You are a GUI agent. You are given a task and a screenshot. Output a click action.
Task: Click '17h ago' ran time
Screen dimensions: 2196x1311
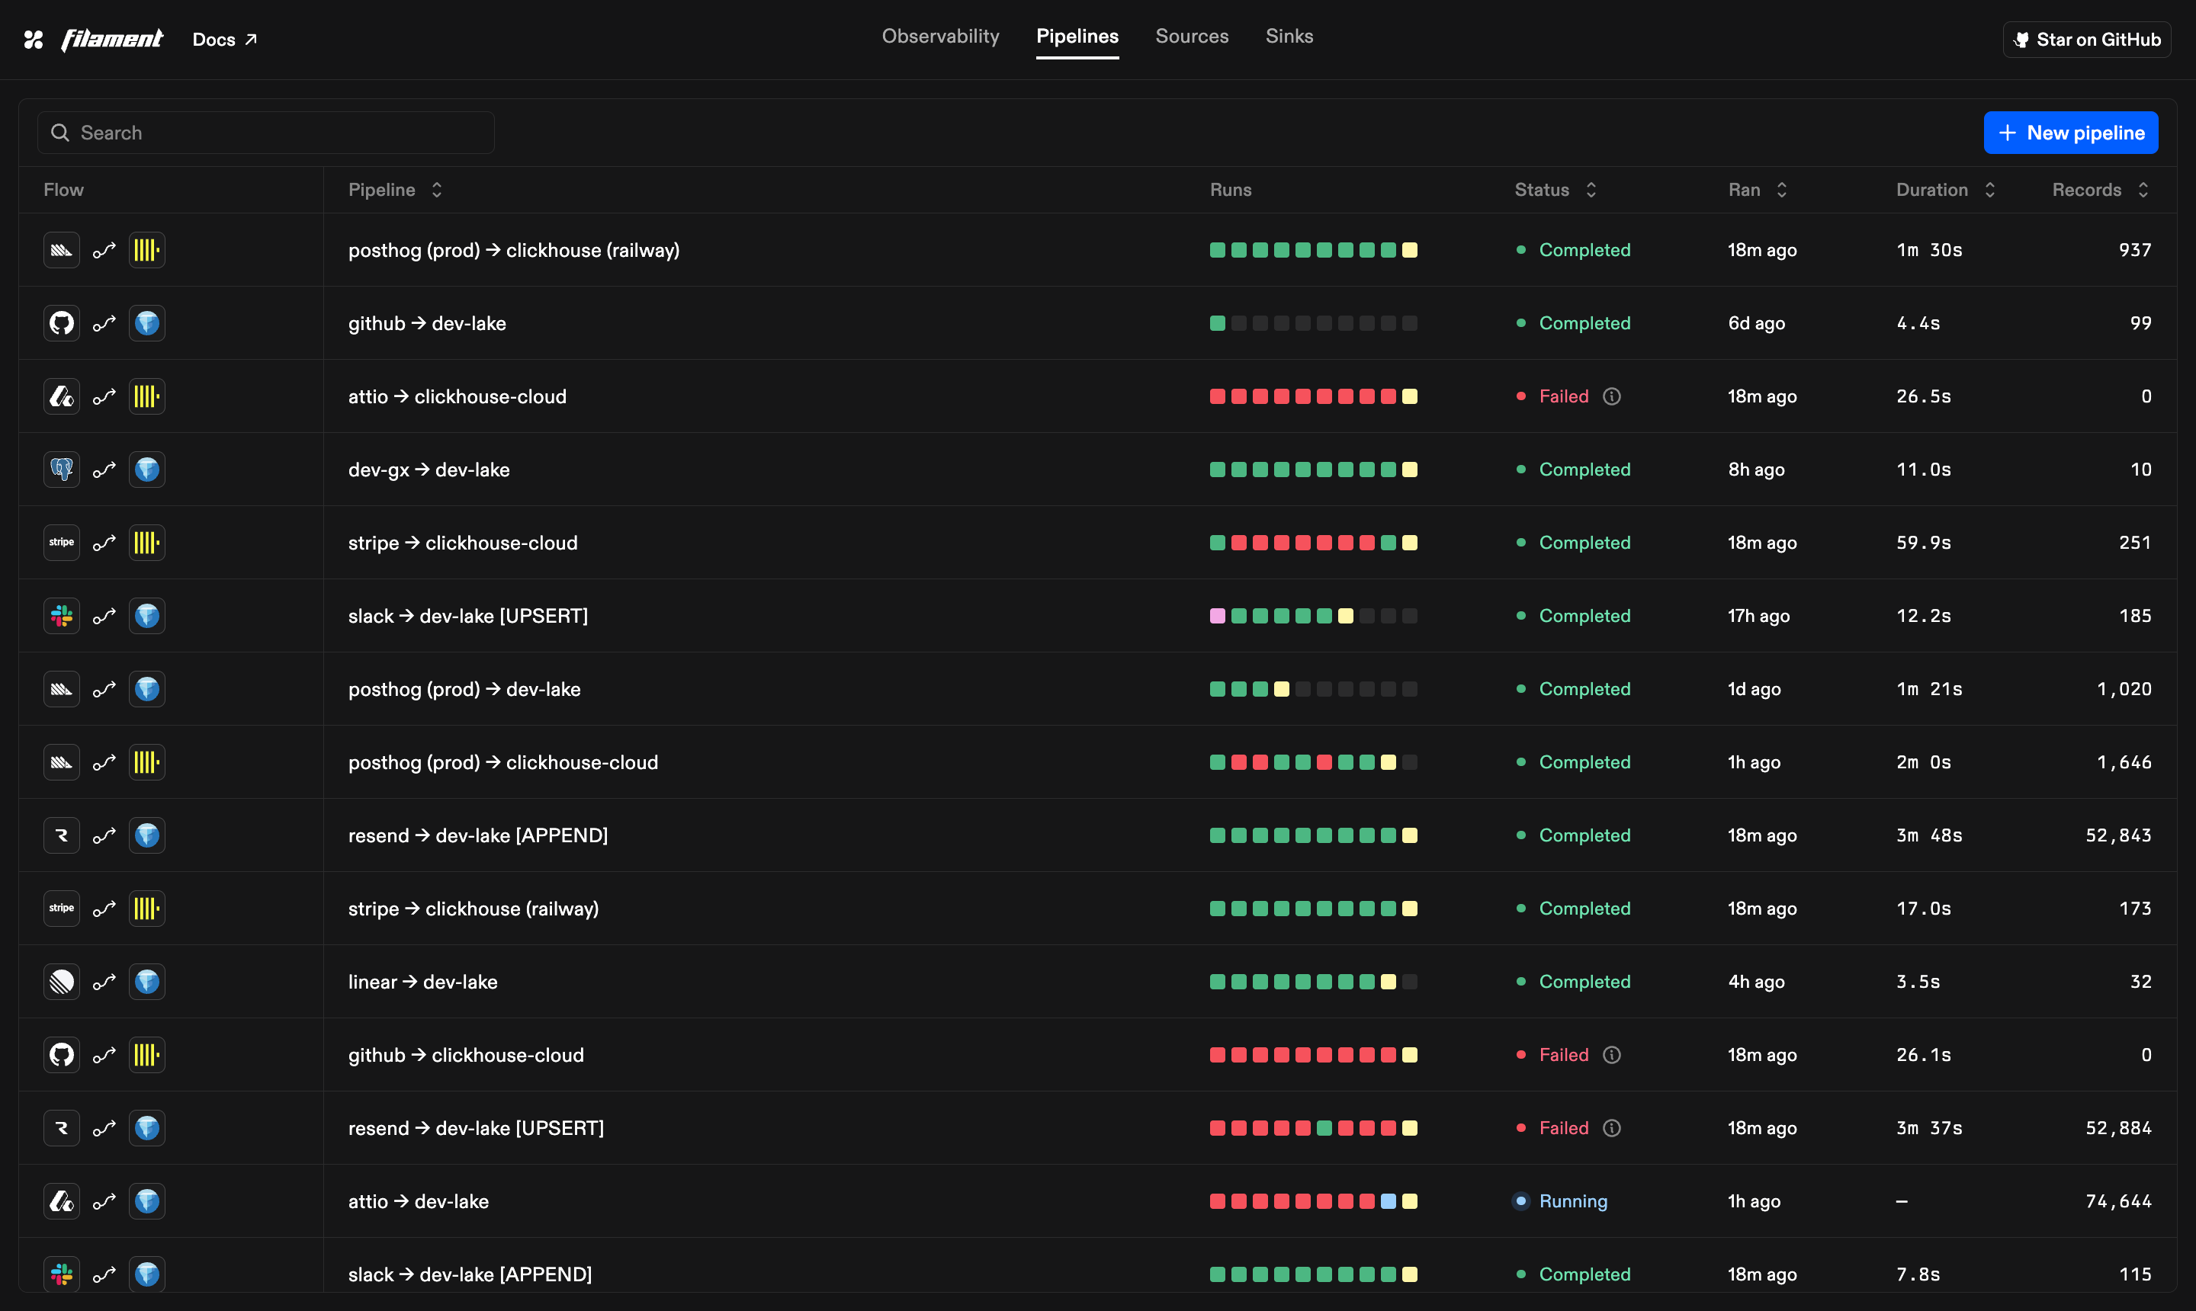(x=1758, y=616)
